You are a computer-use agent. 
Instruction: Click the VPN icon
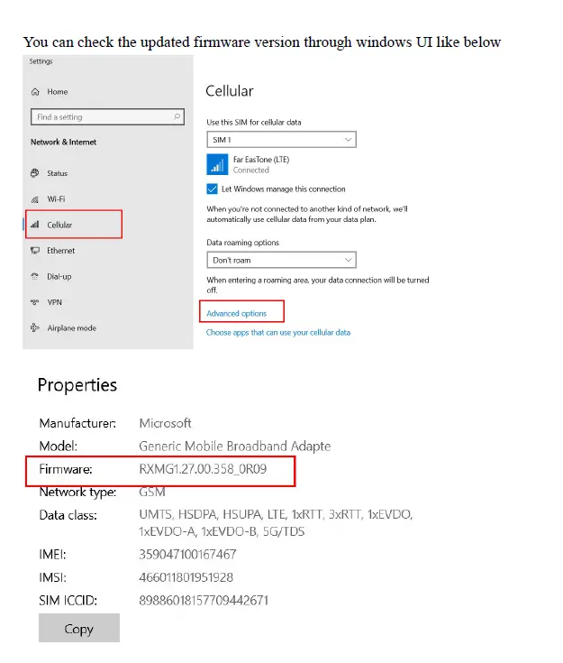click(x=35, y=302)
